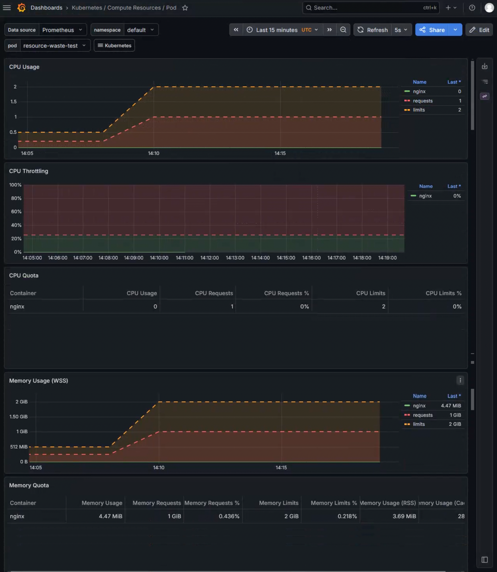Click nginx row in Memory Quota table

tap(236, 516)
